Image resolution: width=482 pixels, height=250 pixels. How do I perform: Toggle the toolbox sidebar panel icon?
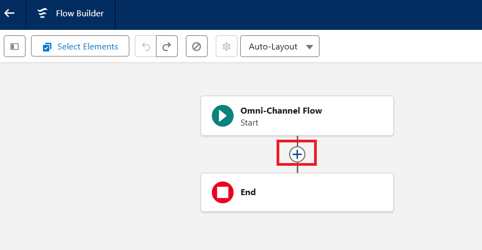(x=15, y=47)
